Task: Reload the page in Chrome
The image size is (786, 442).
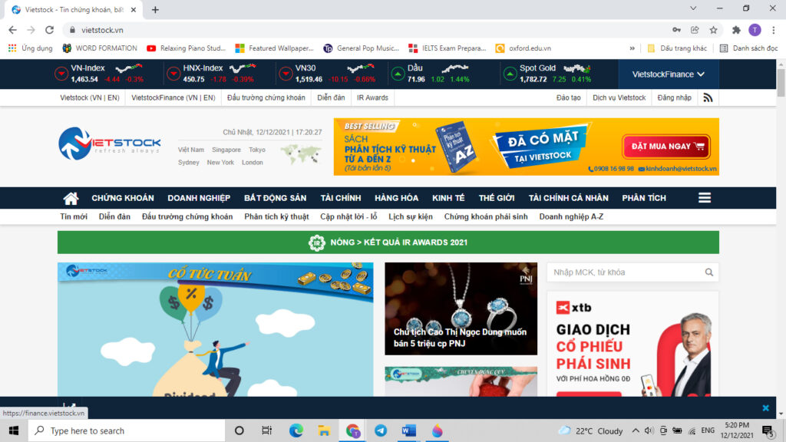Action: click(x=49, y=30)
